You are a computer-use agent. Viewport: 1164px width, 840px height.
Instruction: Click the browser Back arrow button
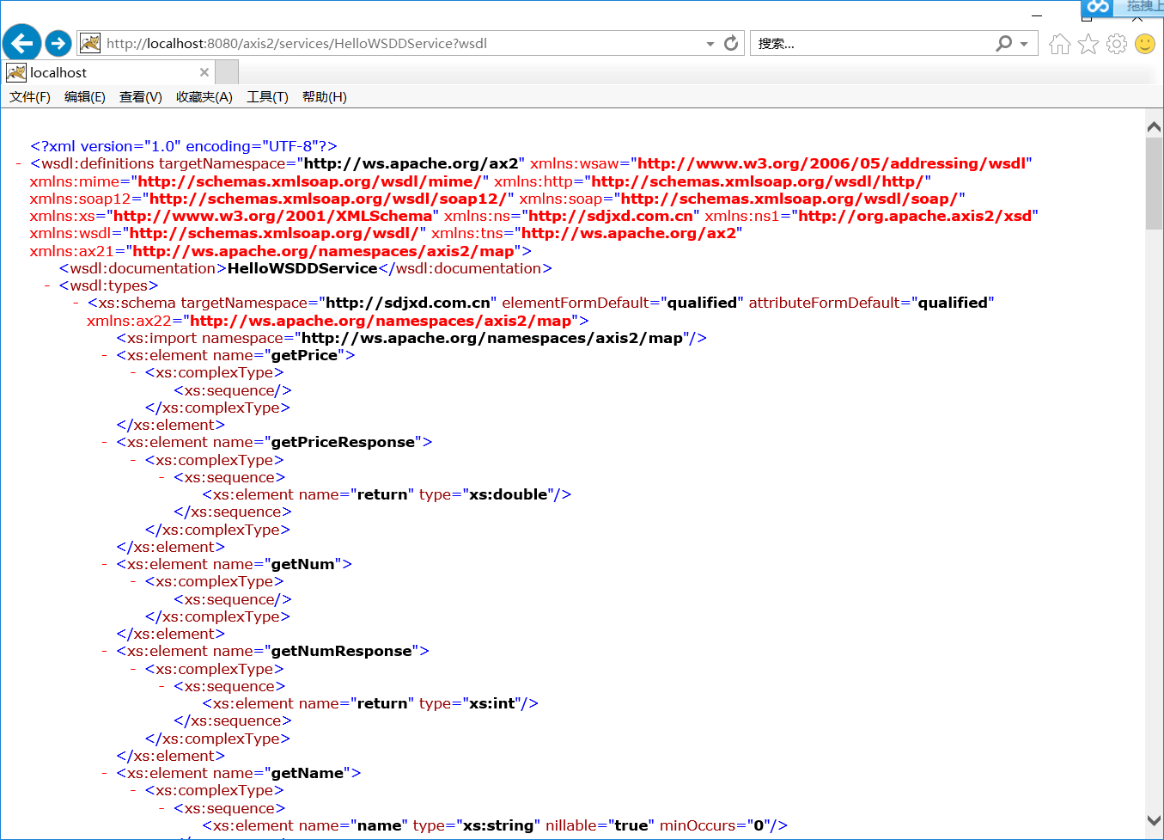click(21, 42)
